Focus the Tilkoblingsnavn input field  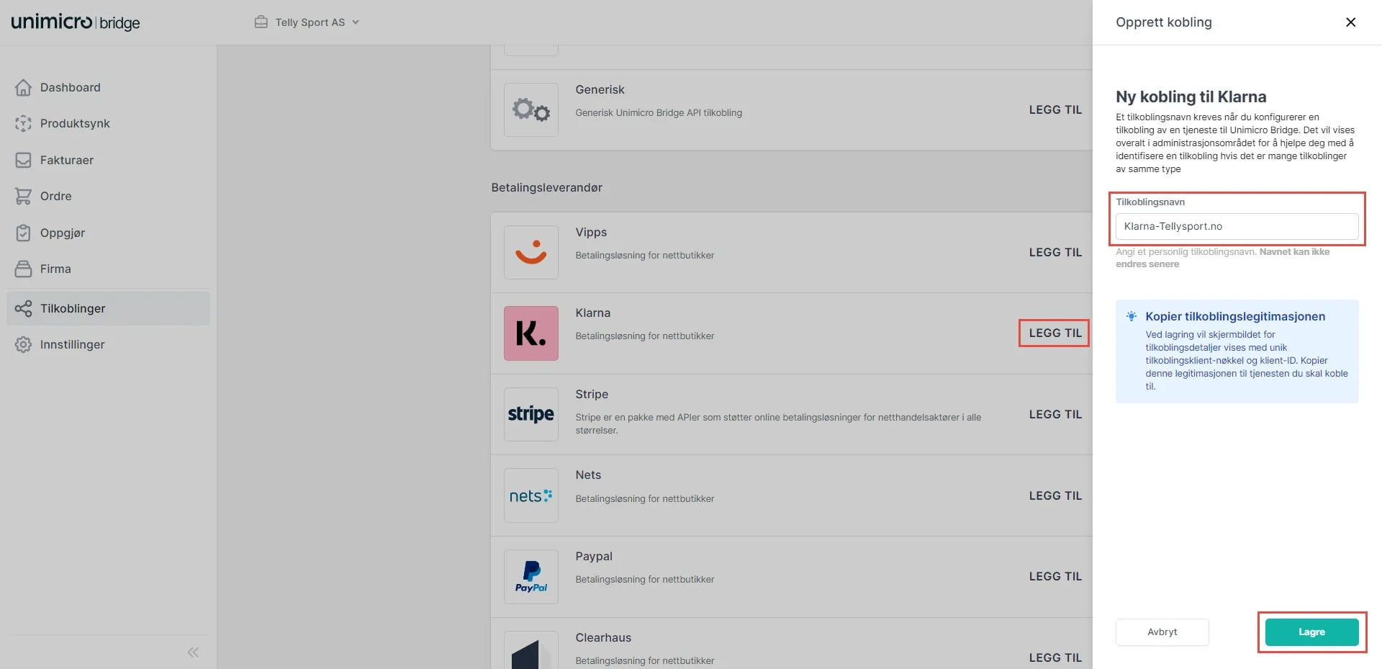[x=1237, y=226]
